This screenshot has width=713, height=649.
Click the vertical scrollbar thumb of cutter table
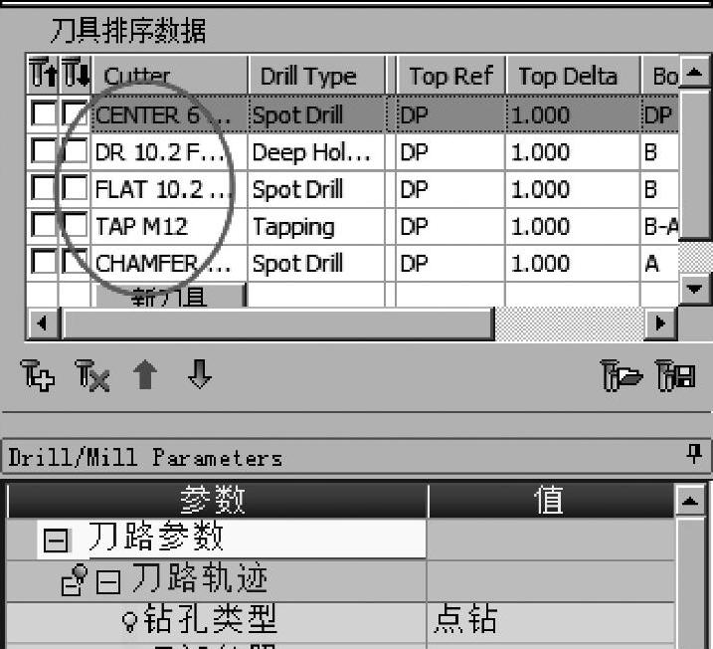(x=695, y=164)
